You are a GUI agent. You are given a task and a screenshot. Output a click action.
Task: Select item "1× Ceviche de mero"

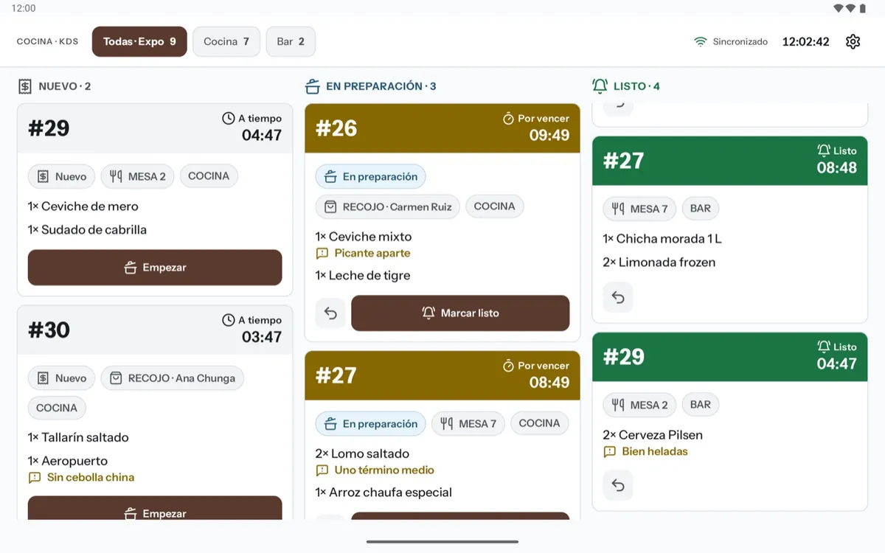tap(83, 206)
